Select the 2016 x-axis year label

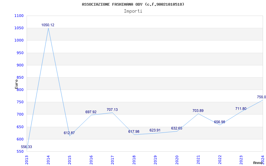pyautogui.click(x=91, y=160)
